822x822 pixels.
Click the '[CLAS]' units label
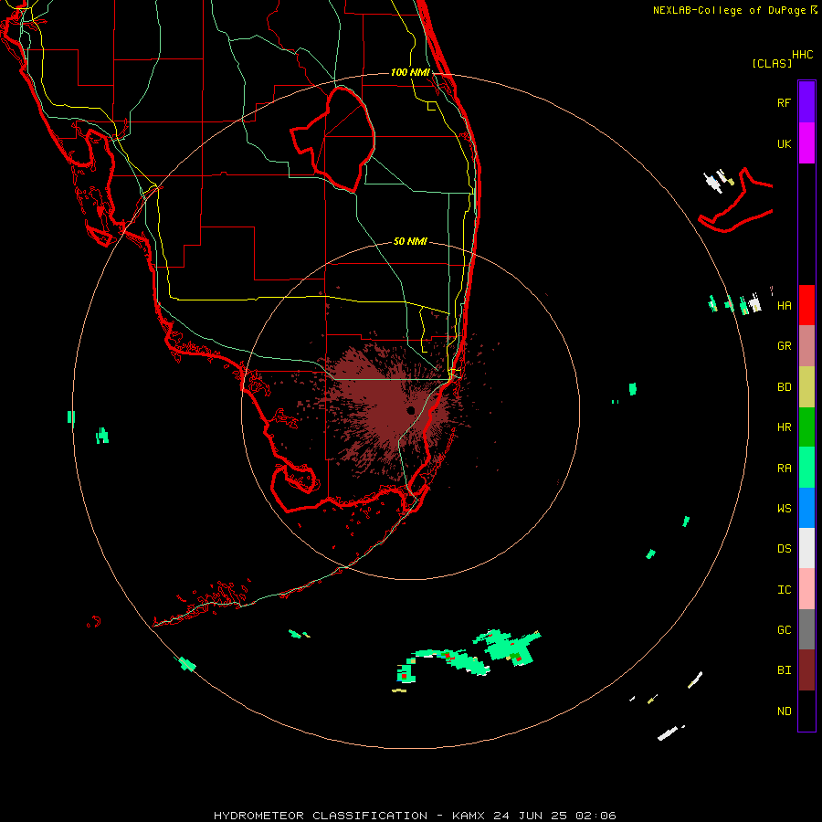pyautogui.click(x=772, y=63)
